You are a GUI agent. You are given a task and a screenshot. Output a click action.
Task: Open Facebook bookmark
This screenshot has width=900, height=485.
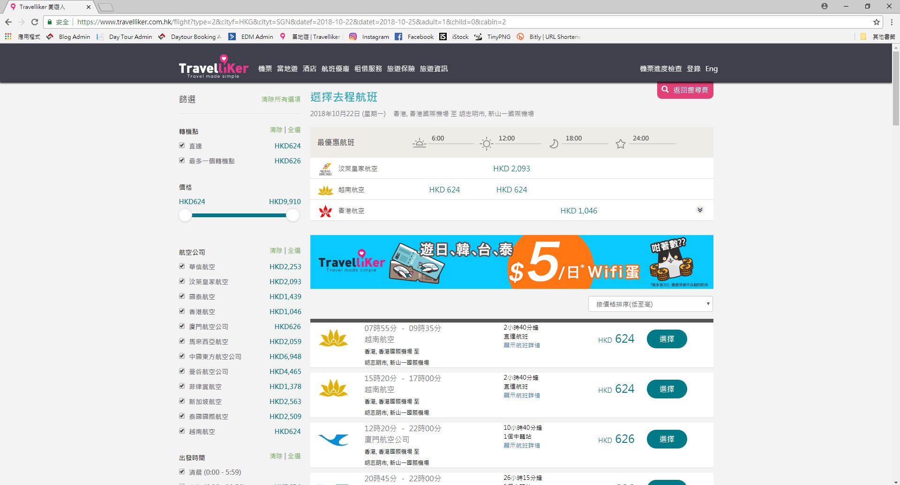[x=414, y=37]
